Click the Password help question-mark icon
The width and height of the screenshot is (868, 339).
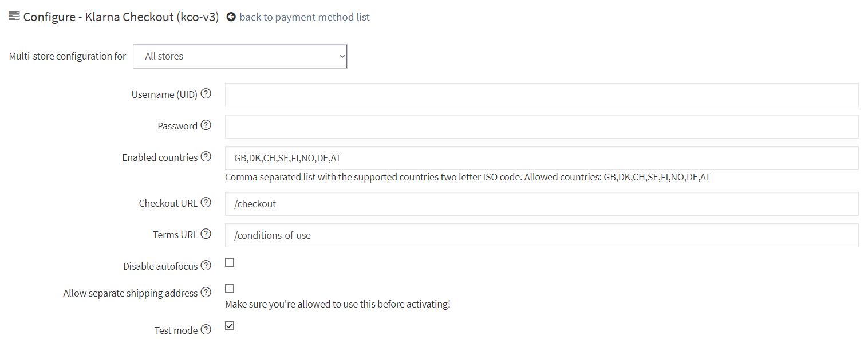pos(206,125)
